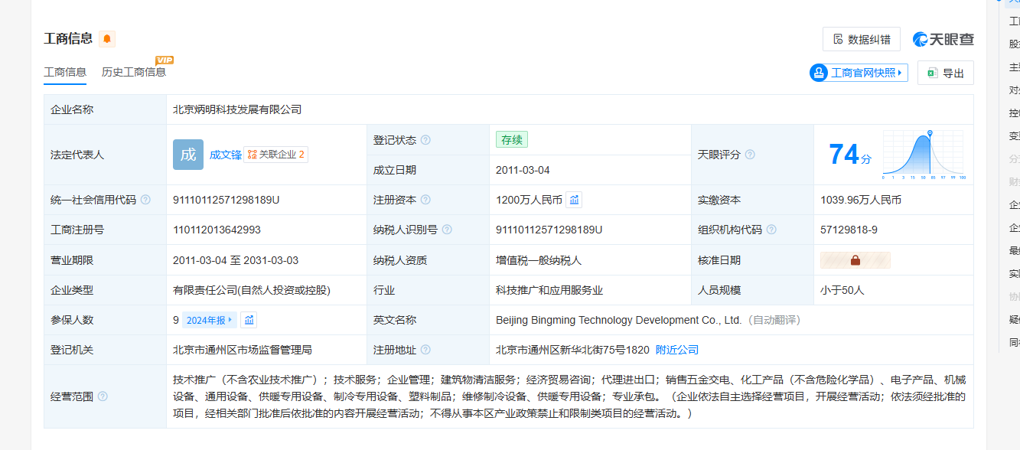Screen dimensions: 1020x450
Task: Click the 工商官网快照 stamp icon
Action: 819,73
